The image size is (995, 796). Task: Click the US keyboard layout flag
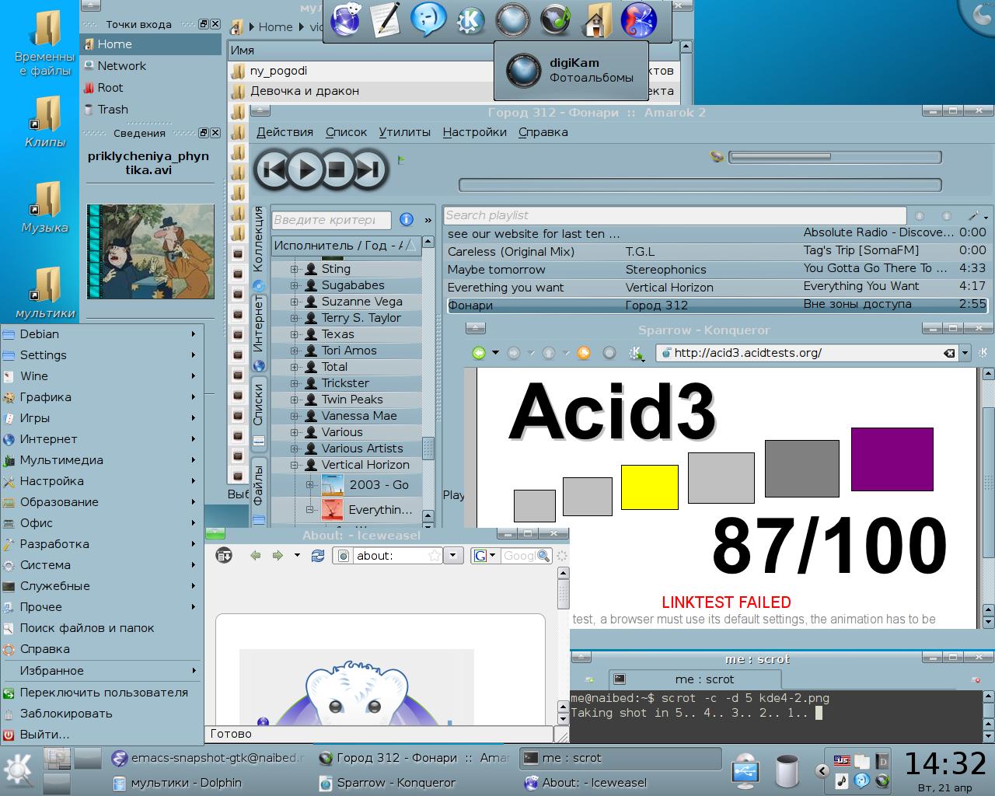[x=842, y=760]
